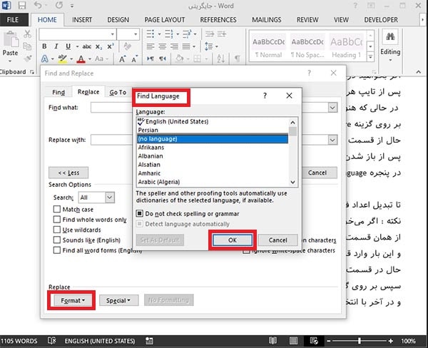Click the Change Case Aa icon
Screen dimensions: 428x348
point(99,58)
